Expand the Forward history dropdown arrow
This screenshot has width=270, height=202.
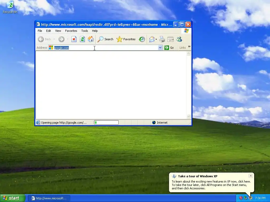67,39
